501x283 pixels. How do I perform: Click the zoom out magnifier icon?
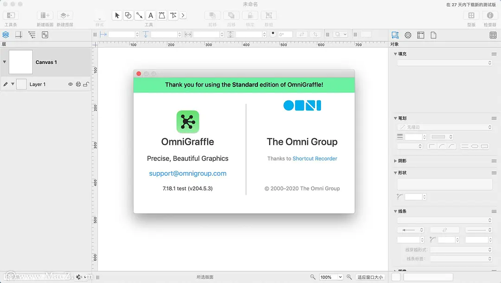tap(313, 277)
